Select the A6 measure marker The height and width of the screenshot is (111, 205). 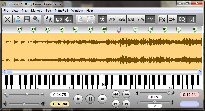pos(76,30)
